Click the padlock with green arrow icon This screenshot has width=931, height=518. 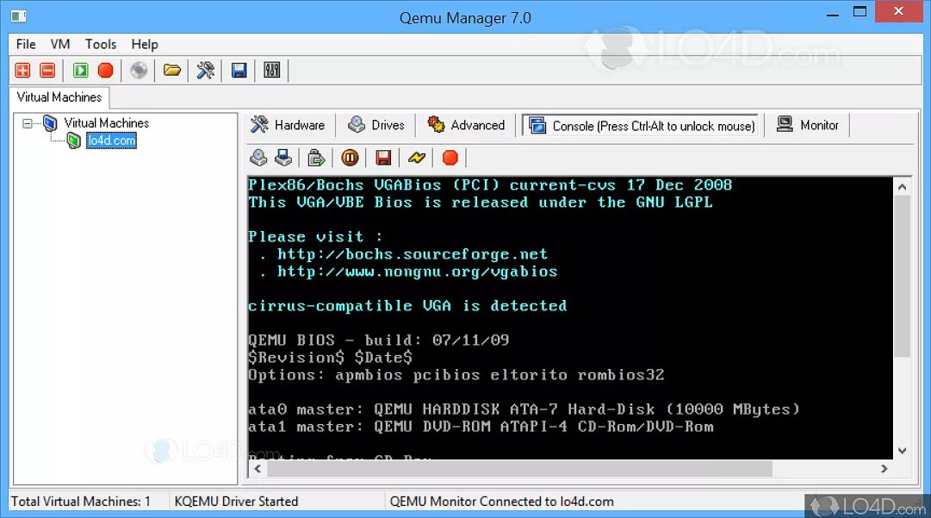316,158
